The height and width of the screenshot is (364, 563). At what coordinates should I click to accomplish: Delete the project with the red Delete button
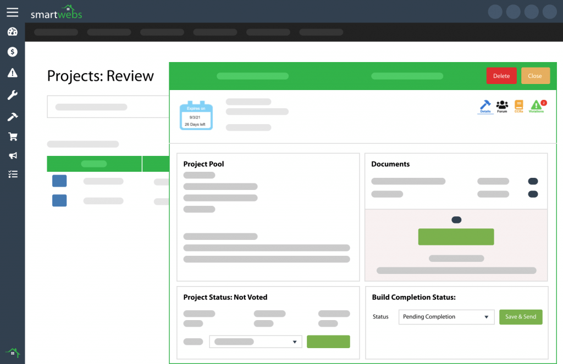coord(501,76)
